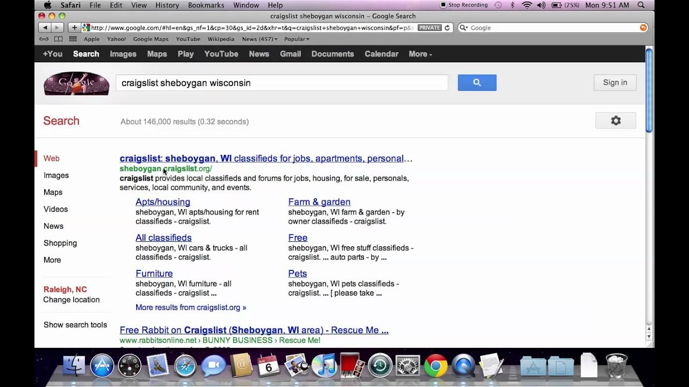
Task: Open iChat bubble icon in dock
Action: tap(213, 366)
